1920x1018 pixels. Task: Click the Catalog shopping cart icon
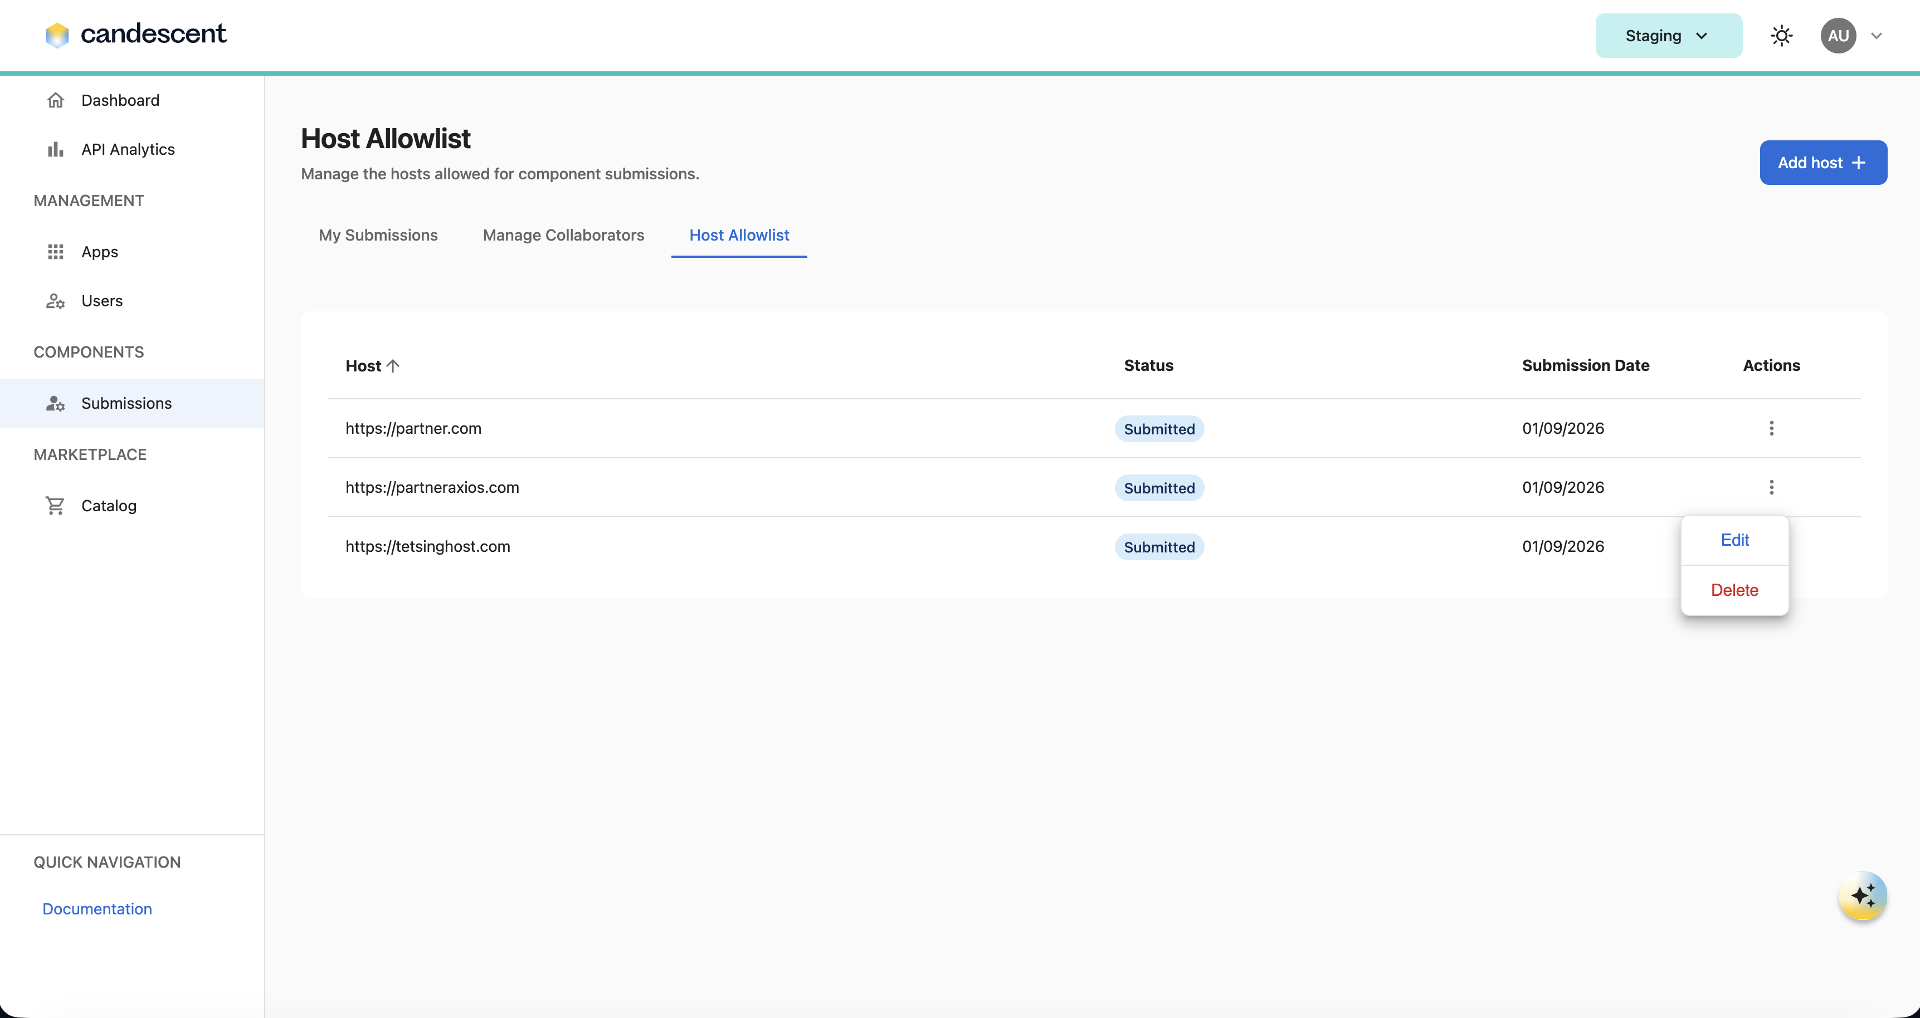coord(55,505)
